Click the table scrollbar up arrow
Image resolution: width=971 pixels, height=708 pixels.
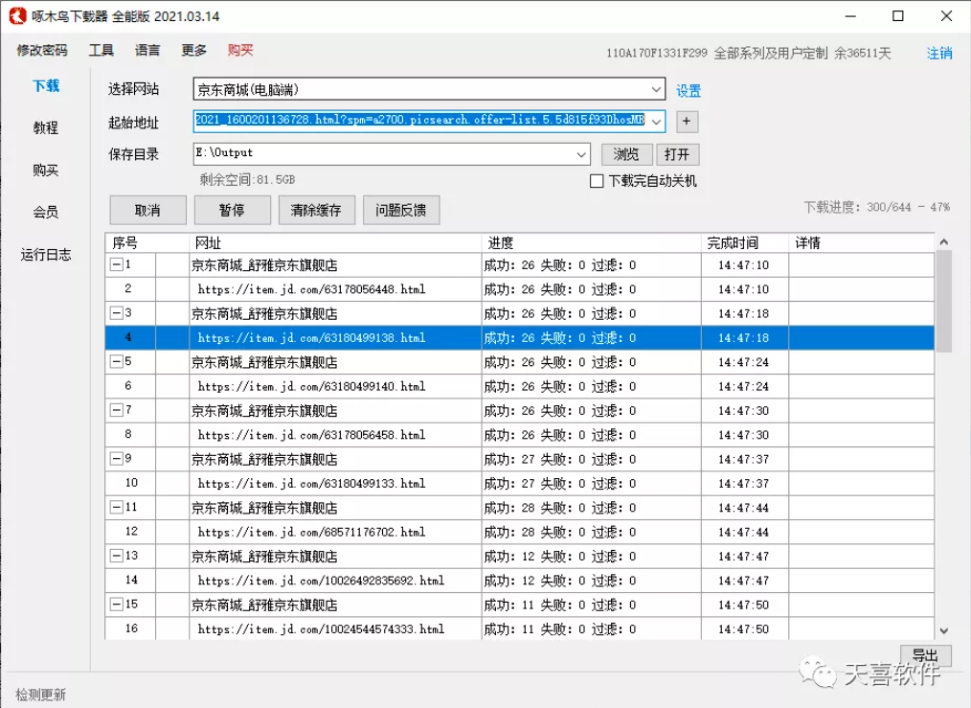point(944,242)
